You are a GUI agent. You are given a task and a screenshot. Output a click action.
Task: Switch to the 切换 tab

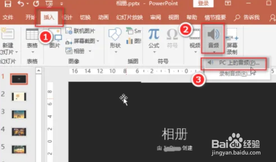tap(85, 17)
